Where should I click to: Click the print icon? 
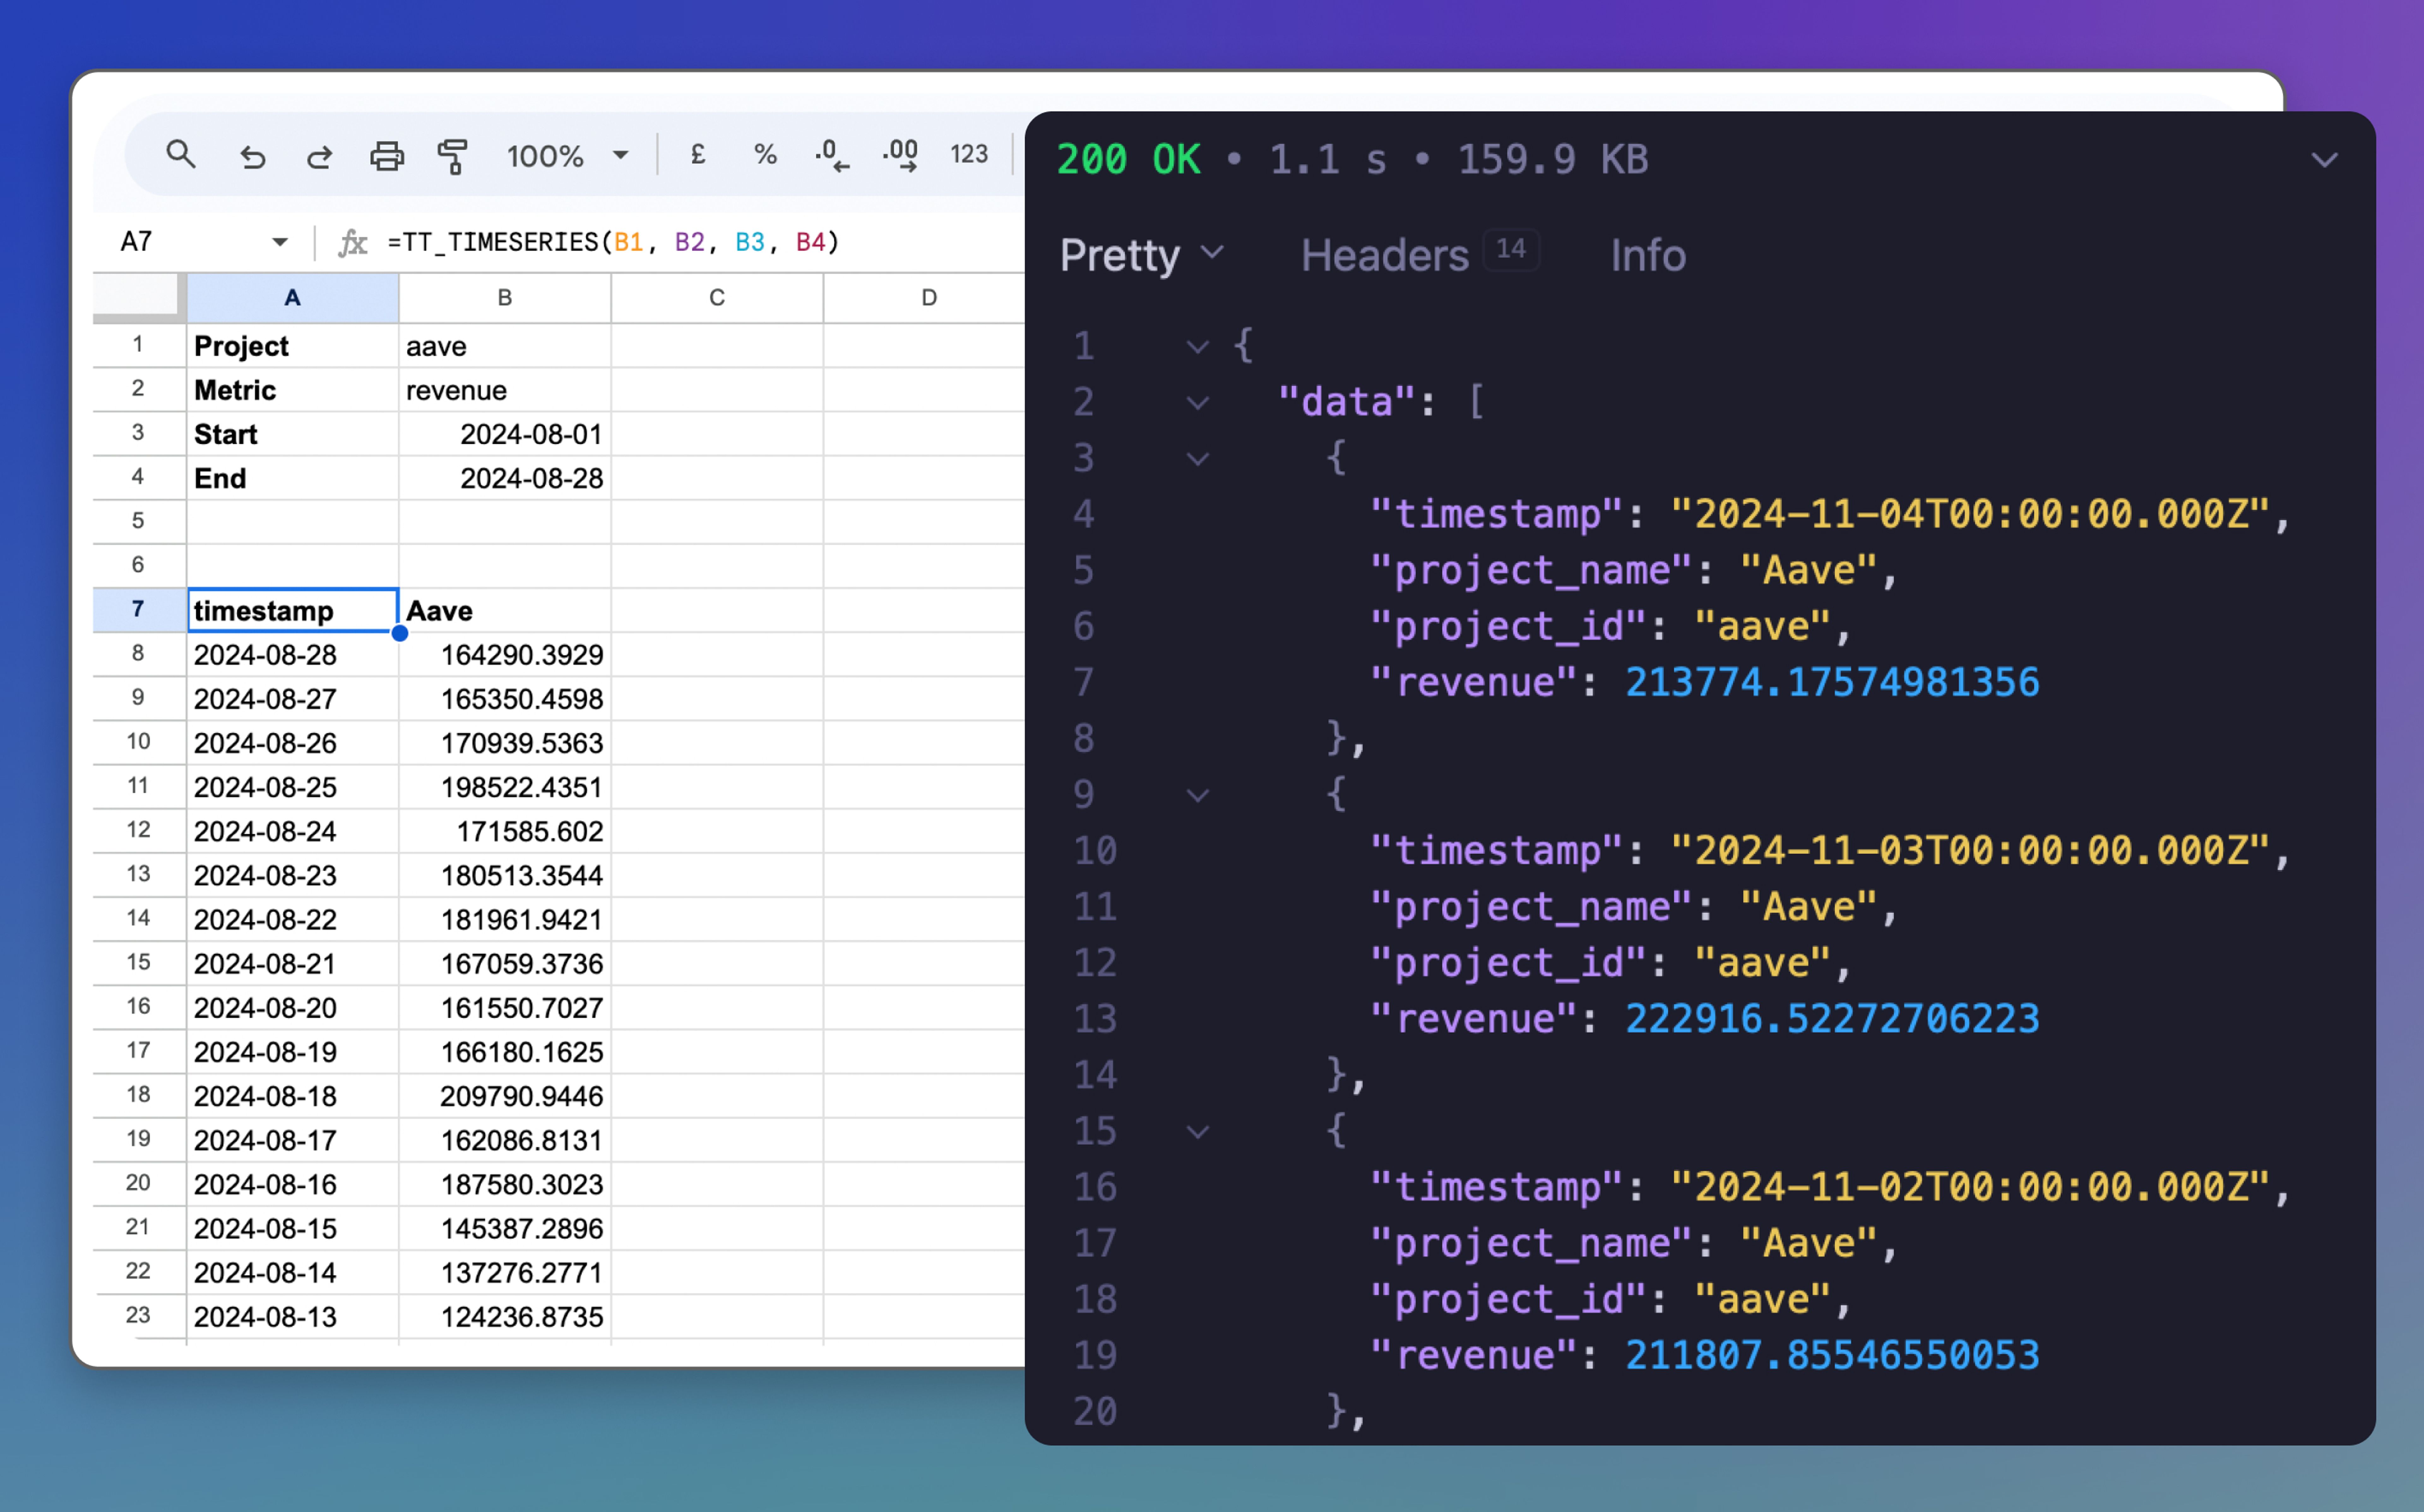(x=387, y=156)
